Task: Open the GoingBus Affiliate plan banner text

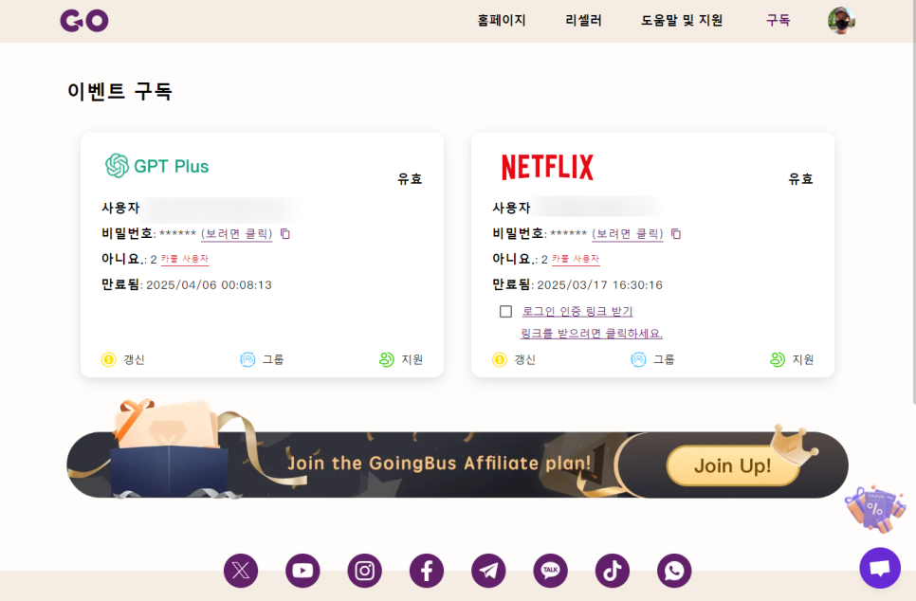Action: pyautogui.click(x=439, y=464)
